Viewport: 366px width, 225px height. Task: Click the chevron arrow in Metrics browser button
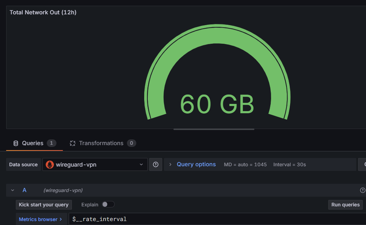tap(61, 219)
